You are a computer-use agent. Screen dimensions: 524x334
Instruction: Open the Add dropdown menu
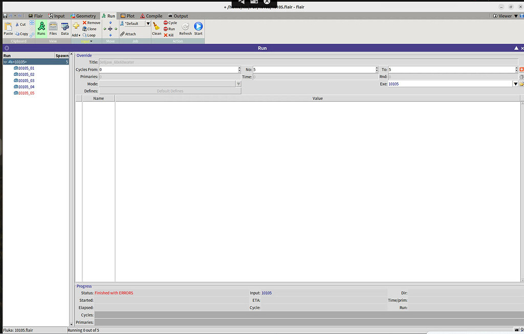(x=76, y=35)
